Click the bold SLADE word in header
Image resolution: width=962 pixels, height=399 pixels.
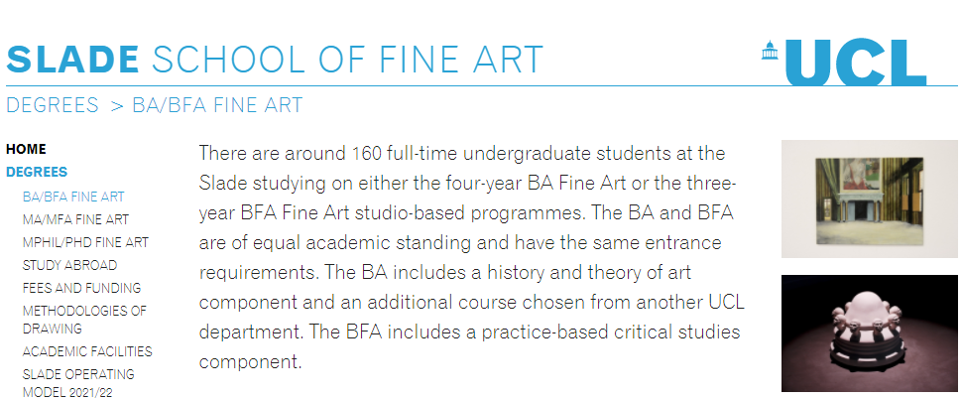click(73, 60)
